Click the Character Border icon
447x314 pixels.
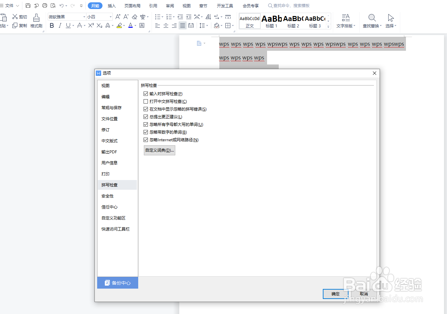point(142,25)
